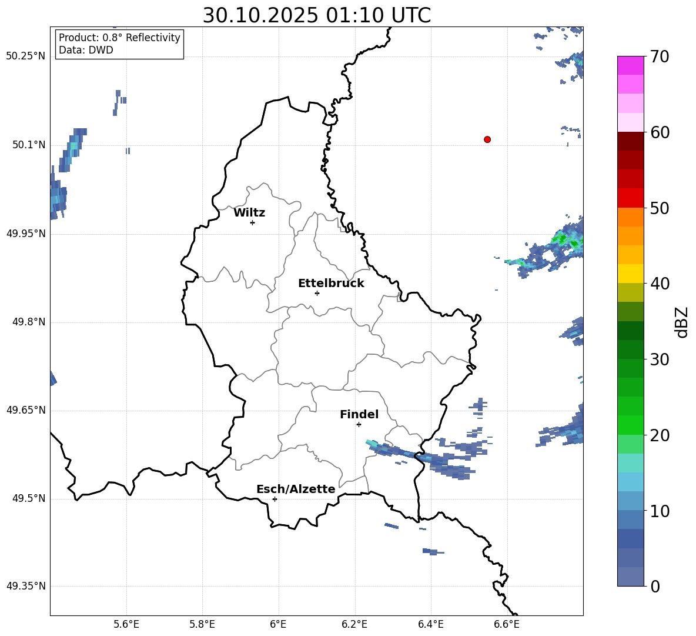
Task: Click the colorbar value 40
Action: click(x=660, y=284)
